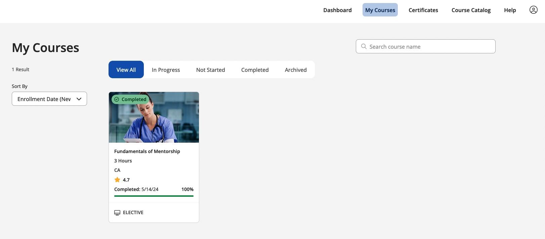The width and height of the screenshot is (545, 239).
Task: Expand the Enrollment Date sort dropdown
Action: click(x=49, y=99)
